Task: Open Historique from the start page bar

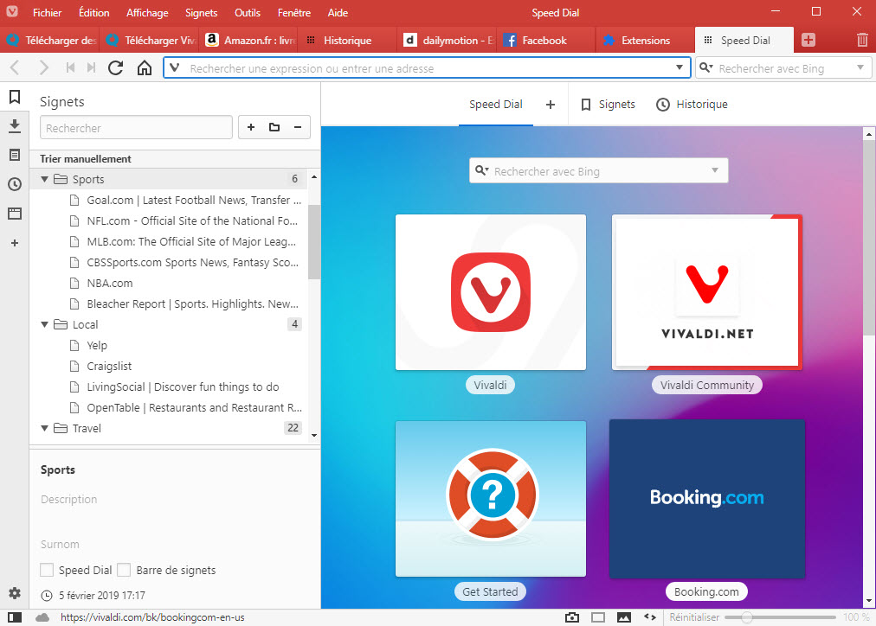Action: click(692, 105)
